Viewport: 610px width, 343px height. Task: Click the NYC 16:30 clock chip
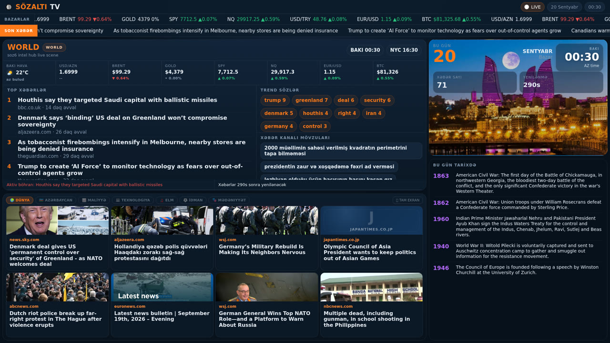tap(404, 50)
